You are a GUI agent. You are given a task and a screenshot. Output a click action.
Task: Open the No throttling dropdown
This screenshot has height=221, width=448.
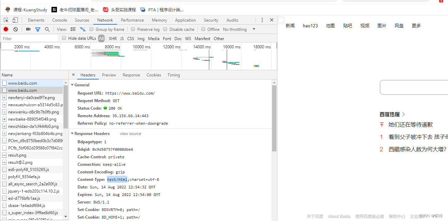pos(239,29)
